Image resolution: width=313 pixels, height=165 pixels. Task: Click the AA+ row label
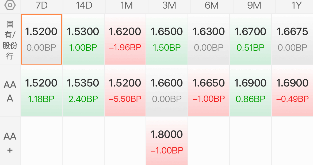click(x=10, y=142)
